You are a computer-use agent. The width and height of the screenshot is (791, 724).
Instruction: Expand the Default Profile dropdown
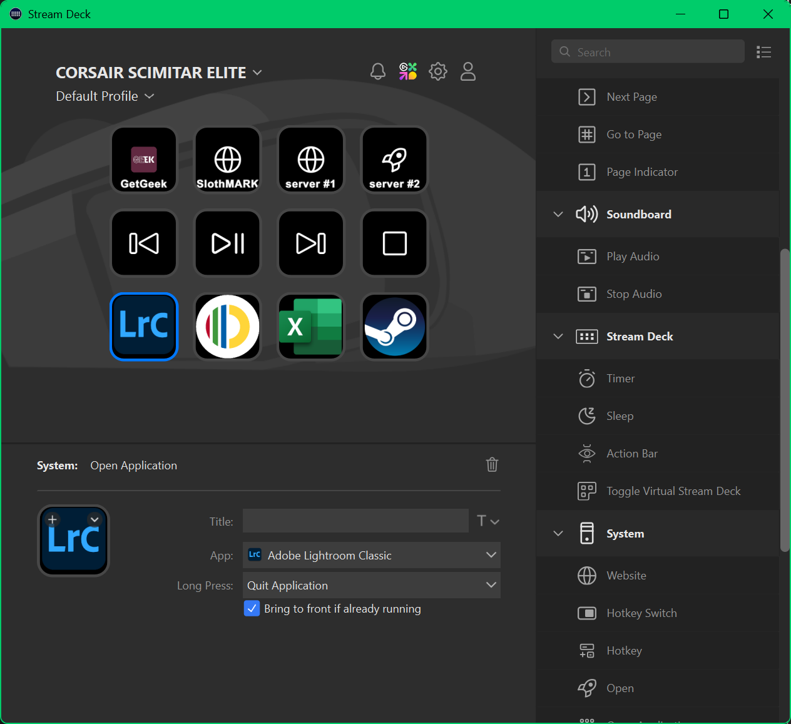coord(105,96)
